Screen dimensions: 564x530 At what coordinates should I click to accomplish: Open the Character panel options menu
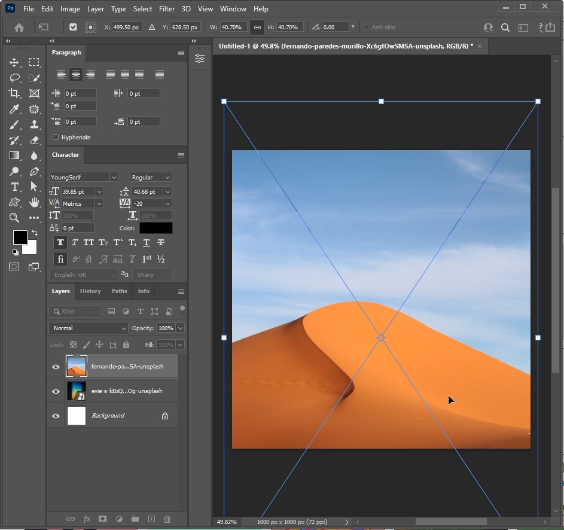(181, 155)
